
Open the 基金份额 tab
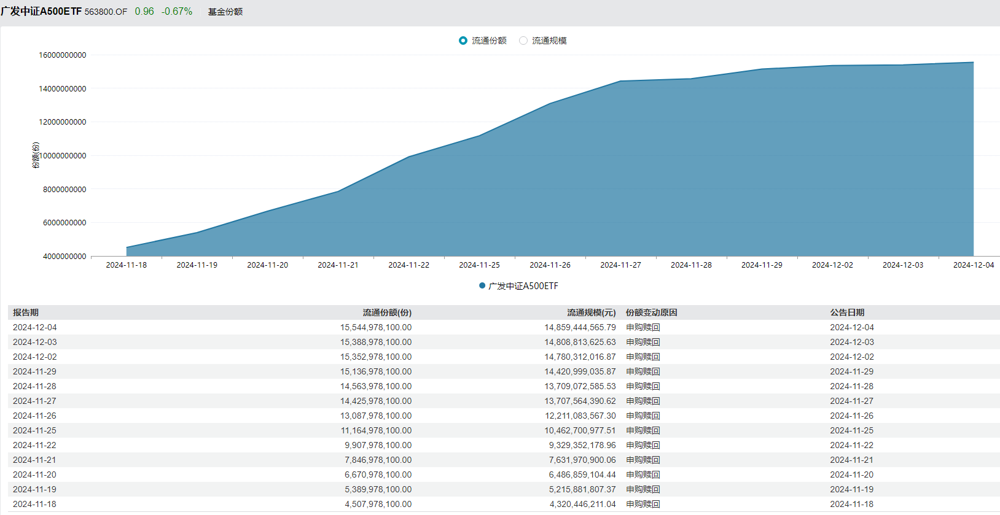pyautogui.click(x=225, y=12)
